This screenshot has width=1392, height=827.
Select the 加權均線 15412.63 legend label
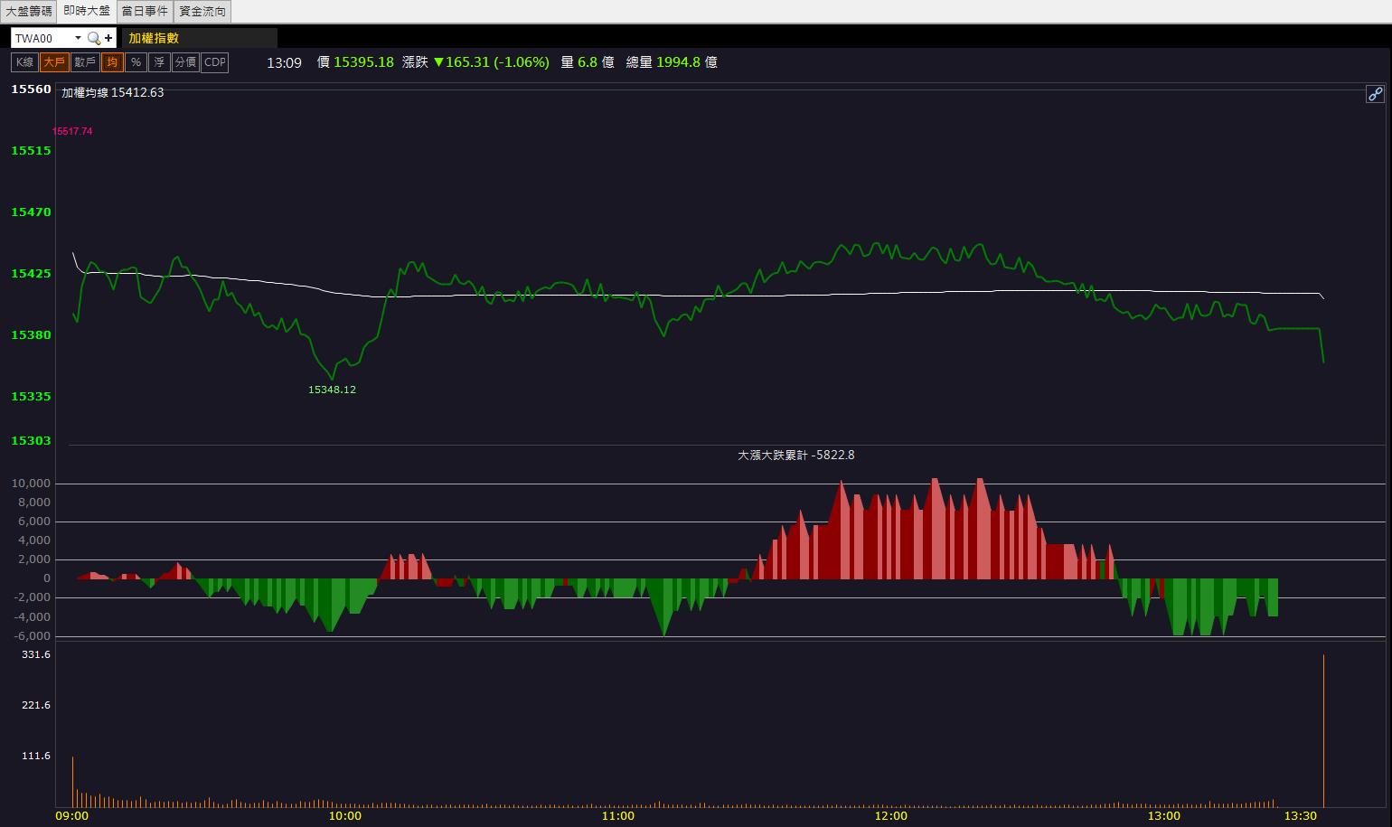(x=113, y=92)
